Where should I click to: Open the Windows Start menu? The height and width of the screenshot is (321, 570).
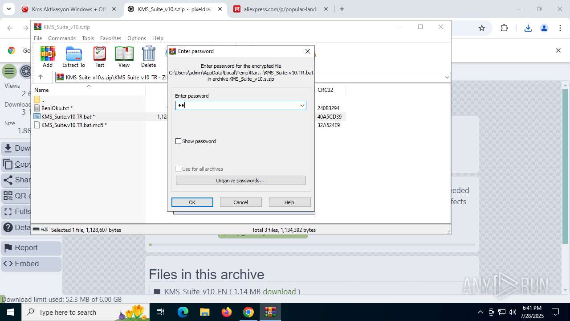coord(11,312)
